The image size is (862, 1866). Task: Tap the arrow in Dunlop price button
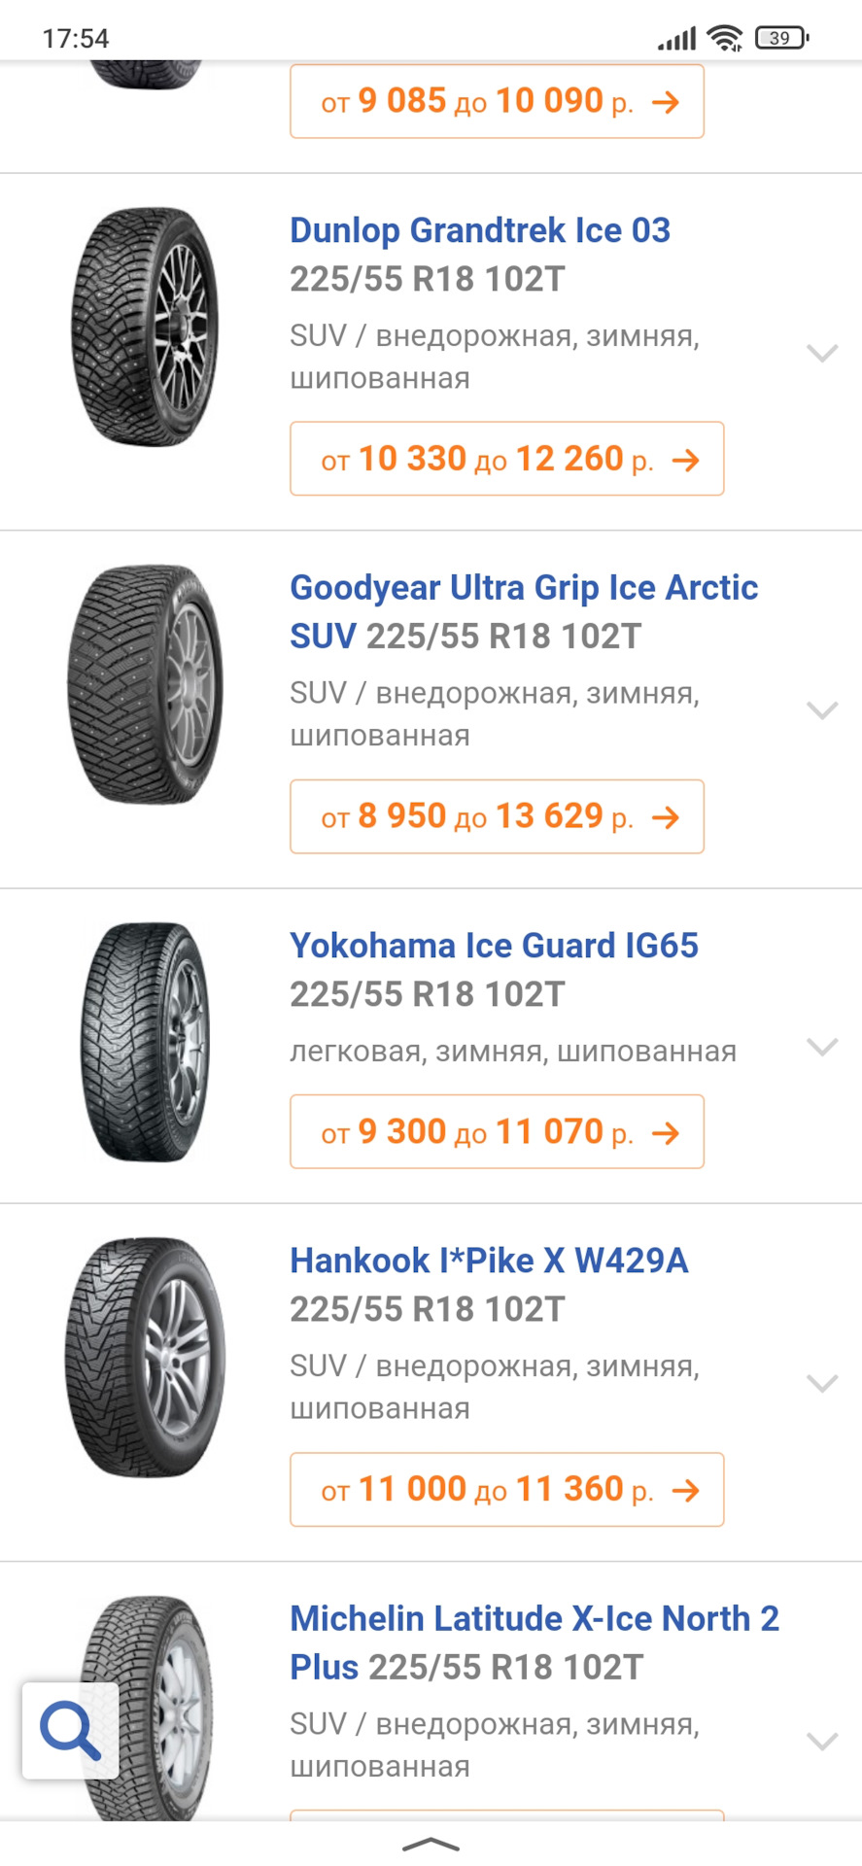686,460
